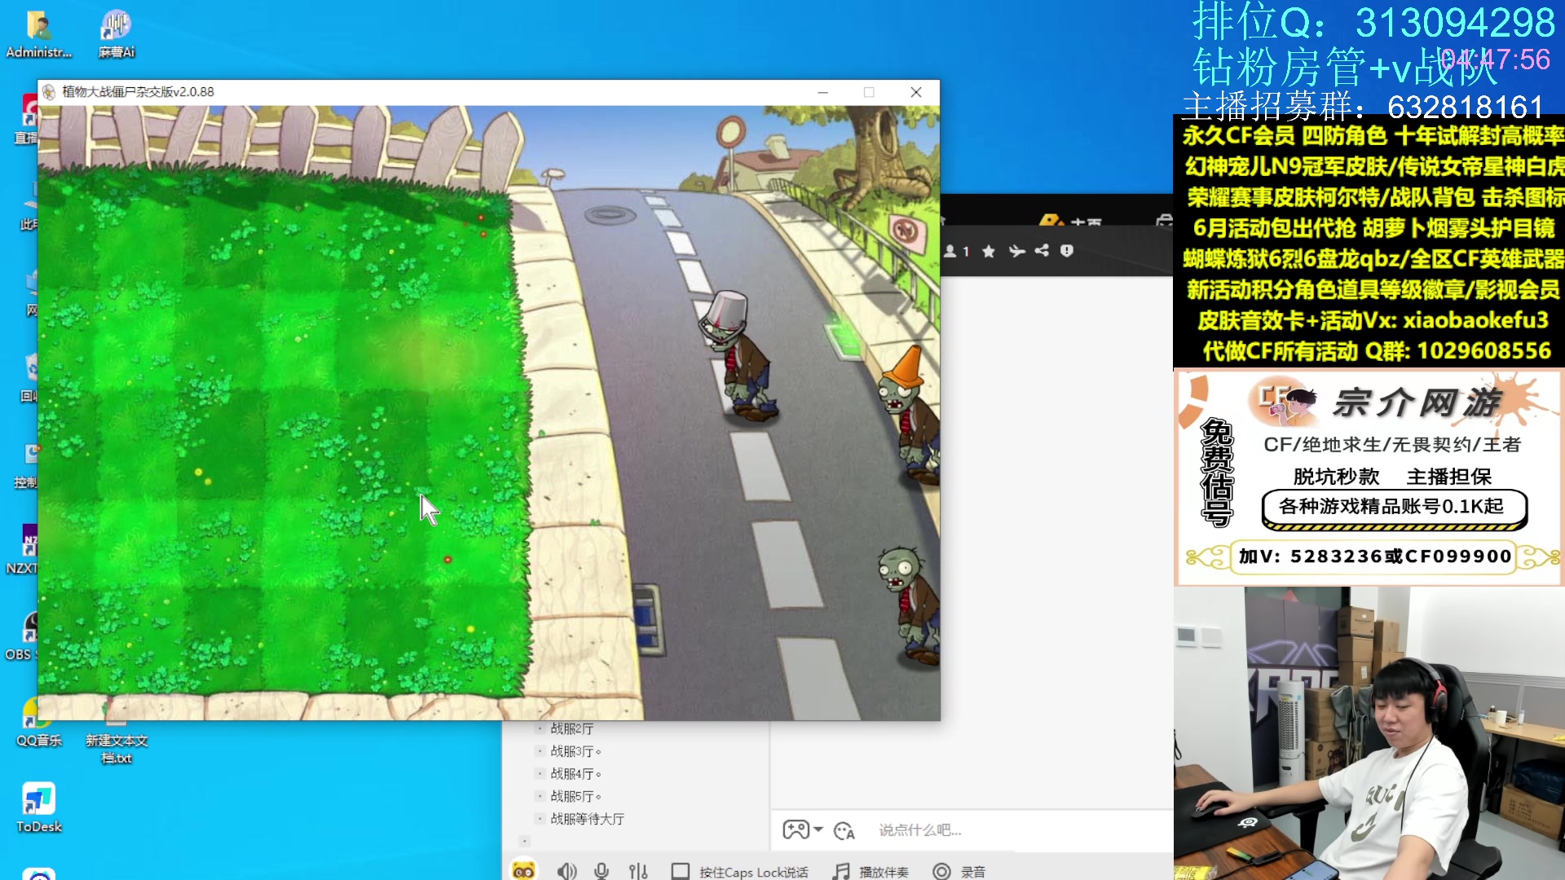Screen dimensions: 1565x880
Task: Open the ToDesk desktop shortcut
Action: pos(38,807)
